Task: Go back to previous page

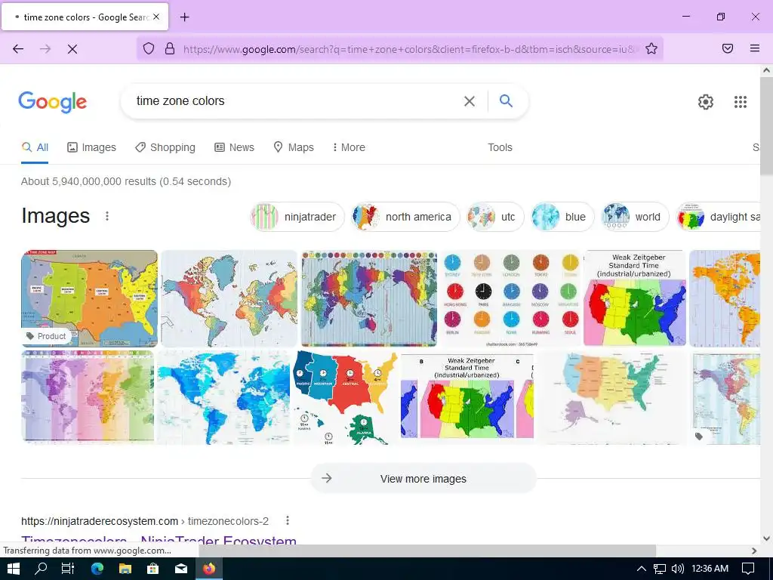Action: pos(18,49)
